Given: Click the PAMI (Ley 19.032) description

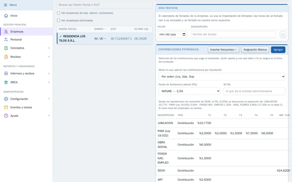Looking at the screenshot, I should click(x=164, y=133).
